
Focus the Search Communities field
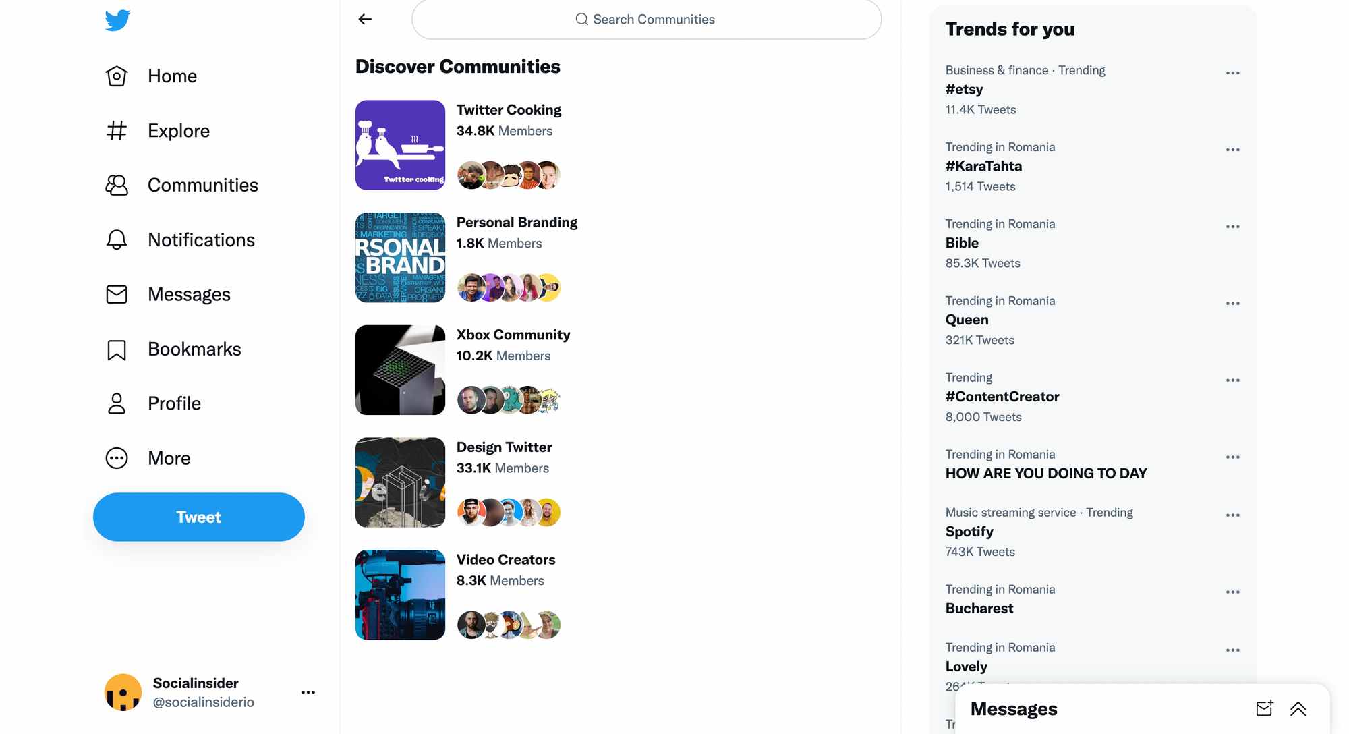(646, 20)
